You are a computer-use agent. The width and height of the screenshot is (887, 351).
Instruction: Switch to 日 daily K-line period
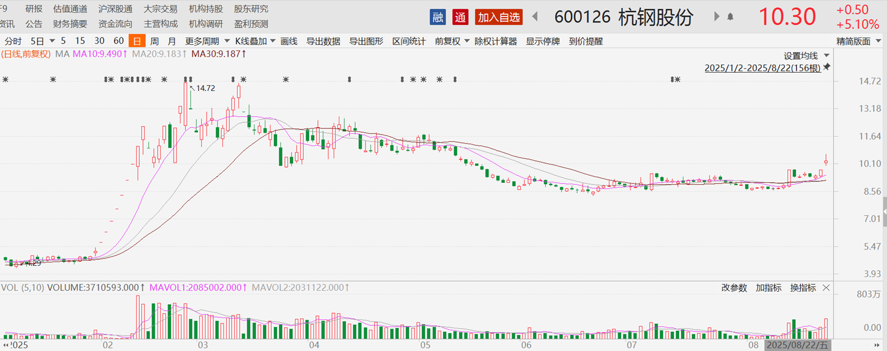click(137, 42)
